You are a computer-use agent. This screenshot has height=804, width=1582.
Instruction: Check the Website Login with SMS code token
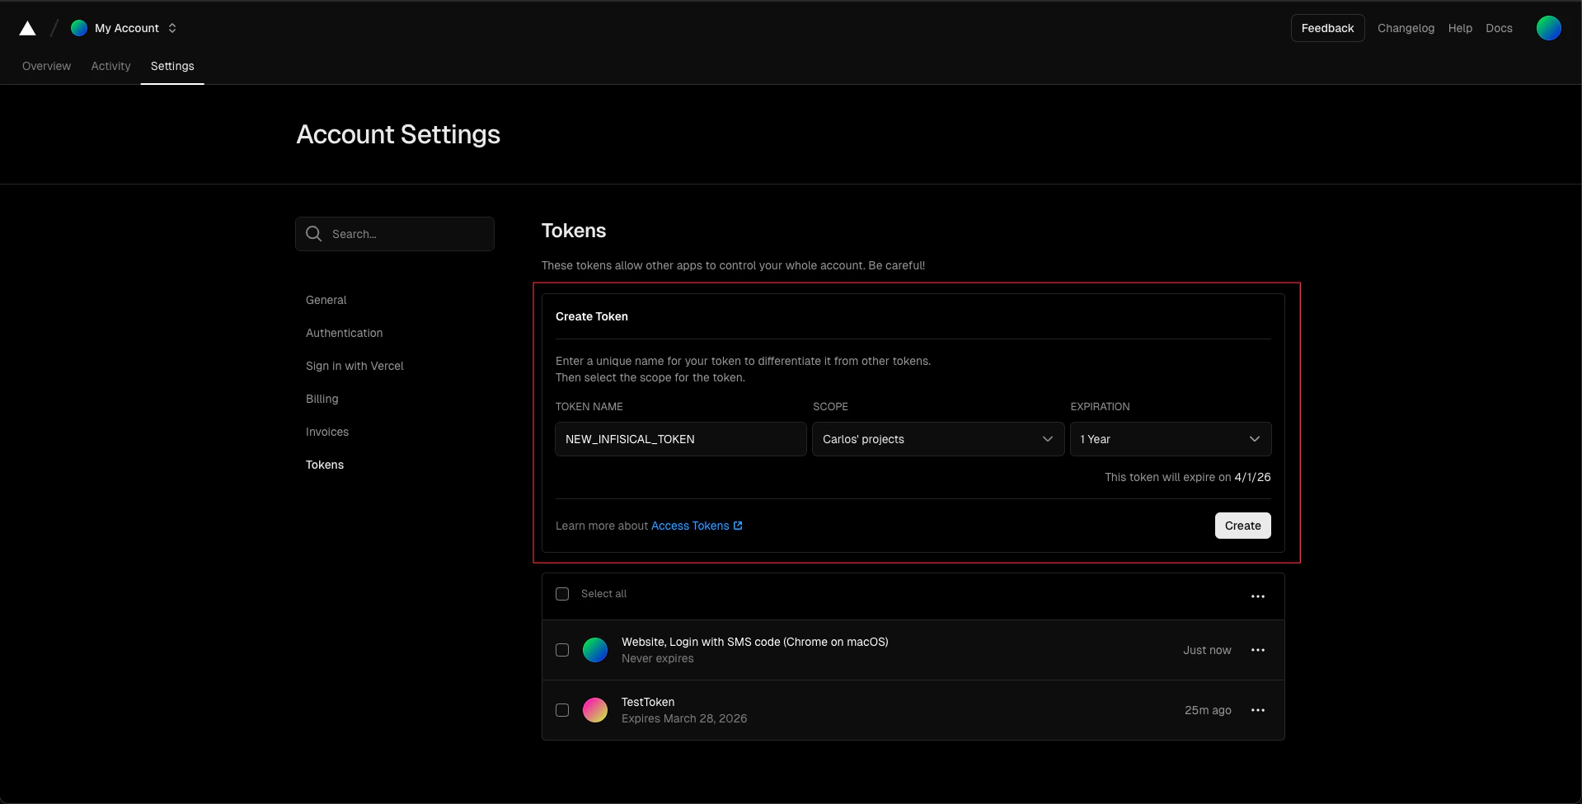coord(562,650)
